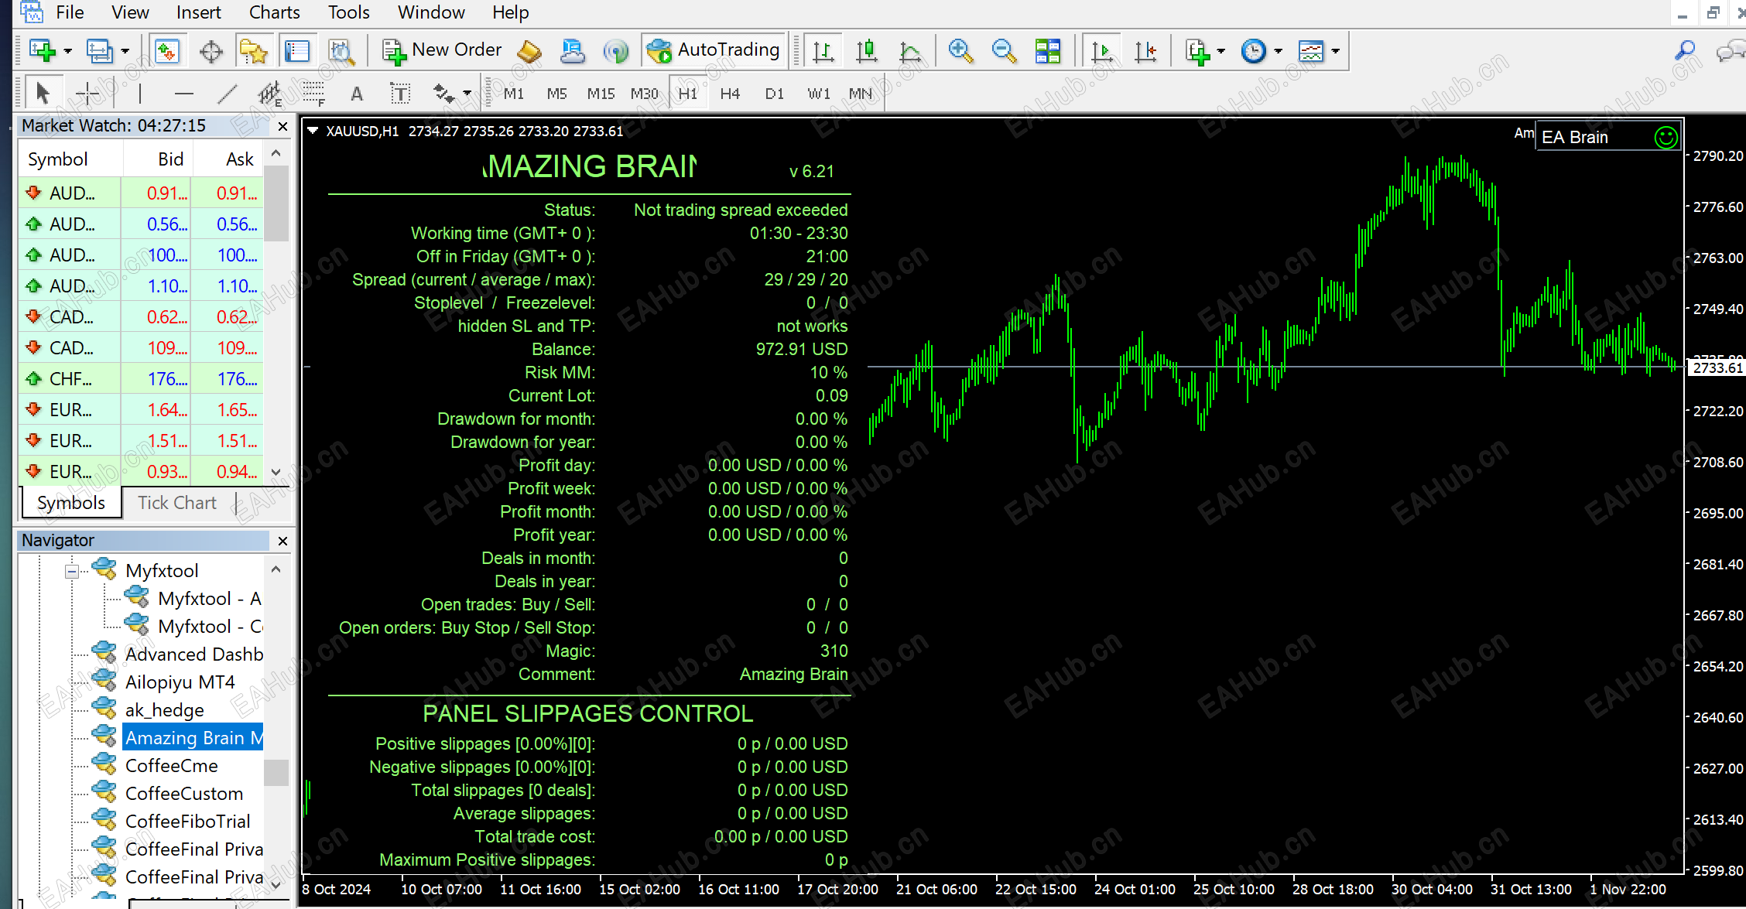Open the search magnifier icon
The height and width of the screenshot is (909, 1746).
[1685, 51]
